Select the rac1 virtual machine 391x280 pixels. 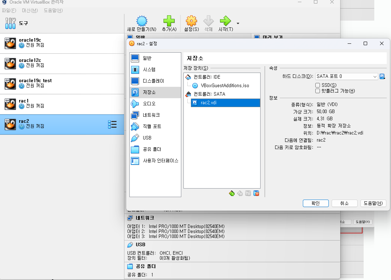[62, 104]
